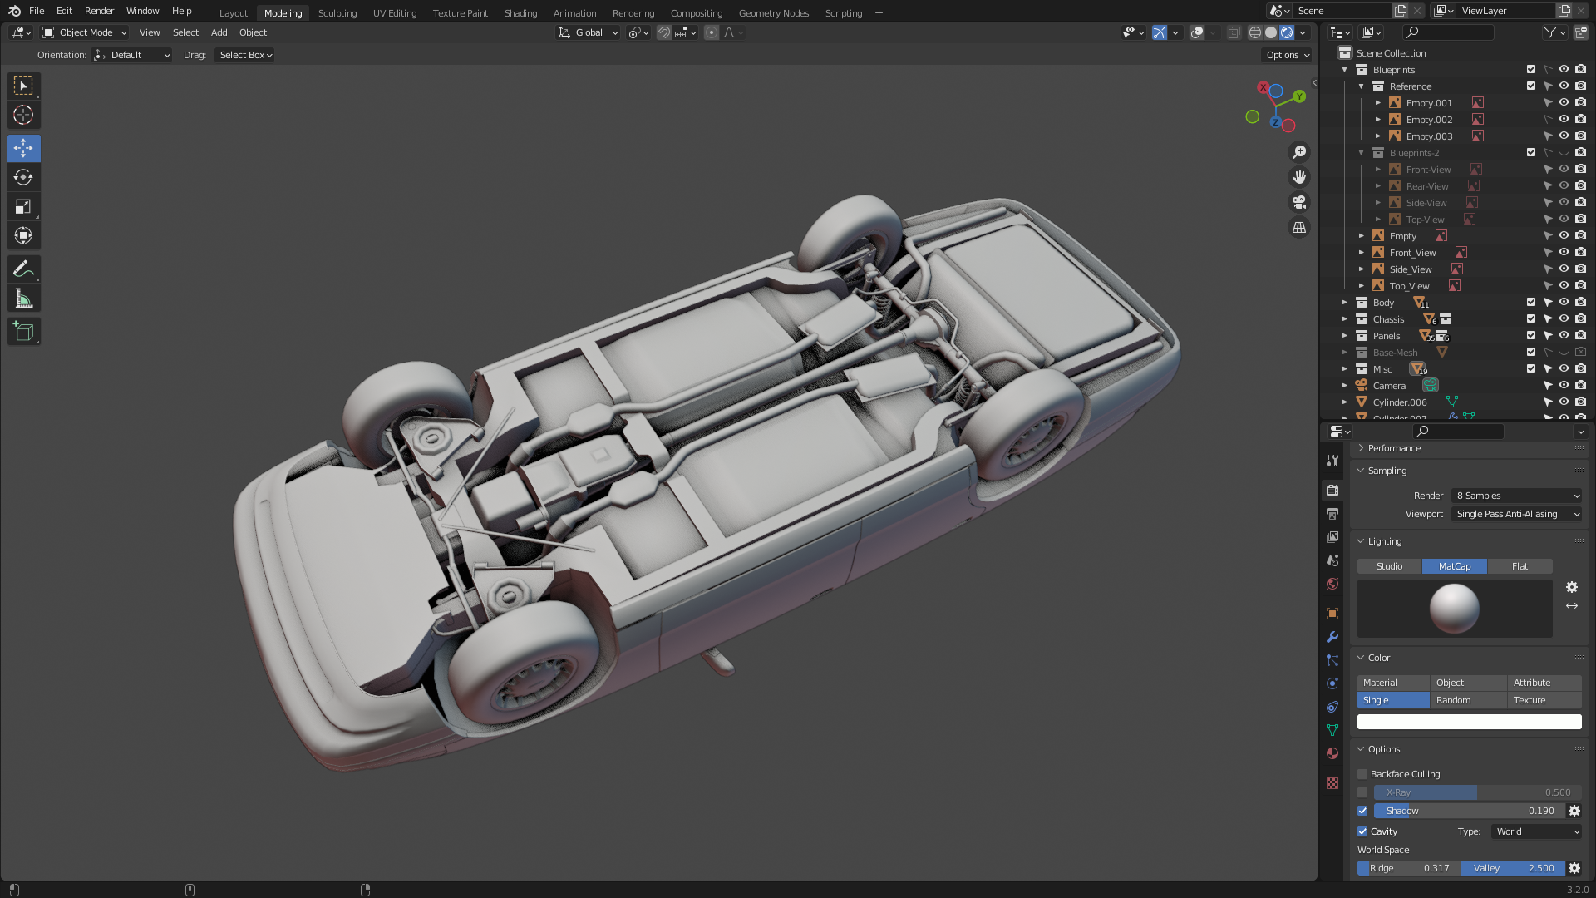Enable the Backface Culling checkbox
This screenshot has width=1596, height=898.
1362,774
